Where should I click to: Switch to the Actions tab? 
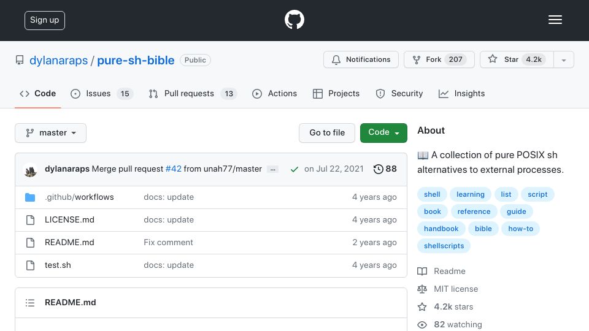[x=275, y=93]
